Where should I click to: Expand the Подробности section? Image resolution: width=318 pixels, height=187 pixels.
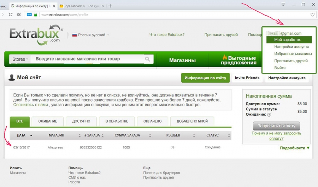(295, 148)
